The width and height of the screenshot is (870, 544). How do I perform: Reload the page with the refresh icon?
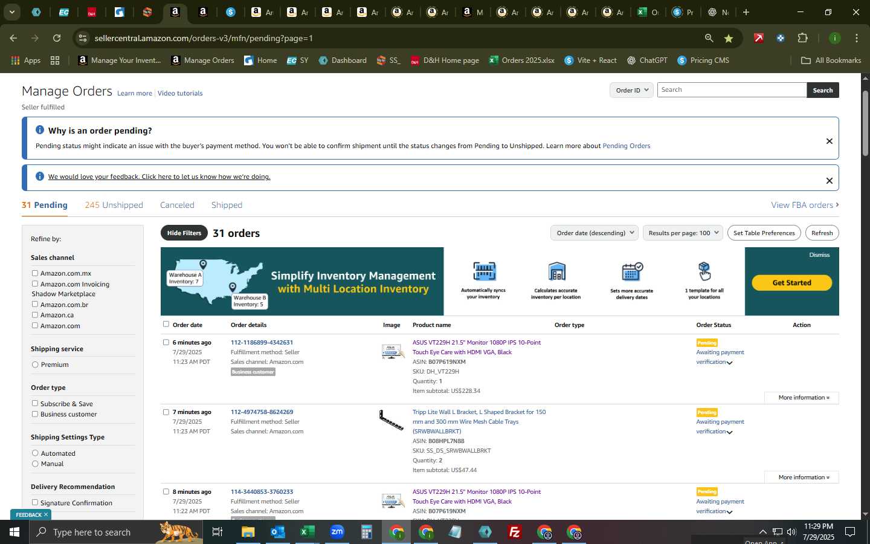pos(57,38)
